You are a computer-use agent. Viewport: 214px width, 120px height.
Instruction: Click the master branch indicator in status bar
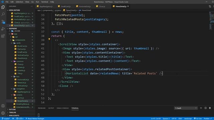[x=6, y=119]
